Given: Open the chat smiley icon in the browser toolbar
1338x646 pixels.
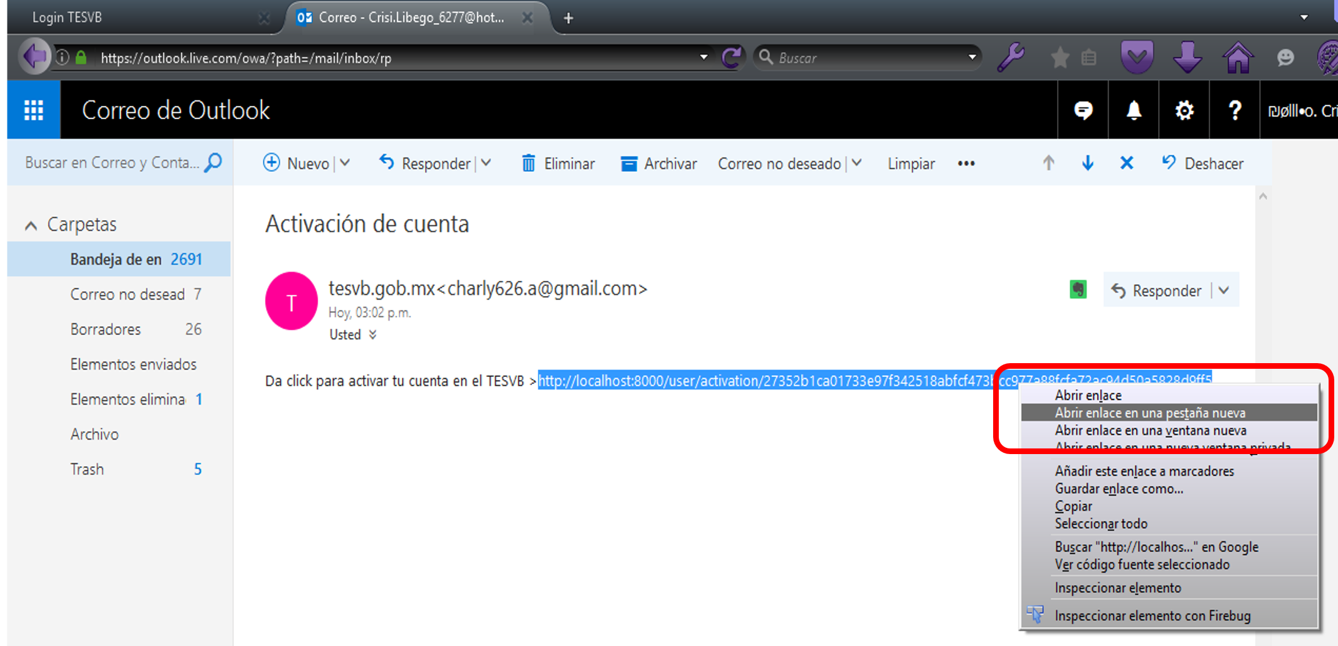Looking at the screenshot, I should [1285, 58].
